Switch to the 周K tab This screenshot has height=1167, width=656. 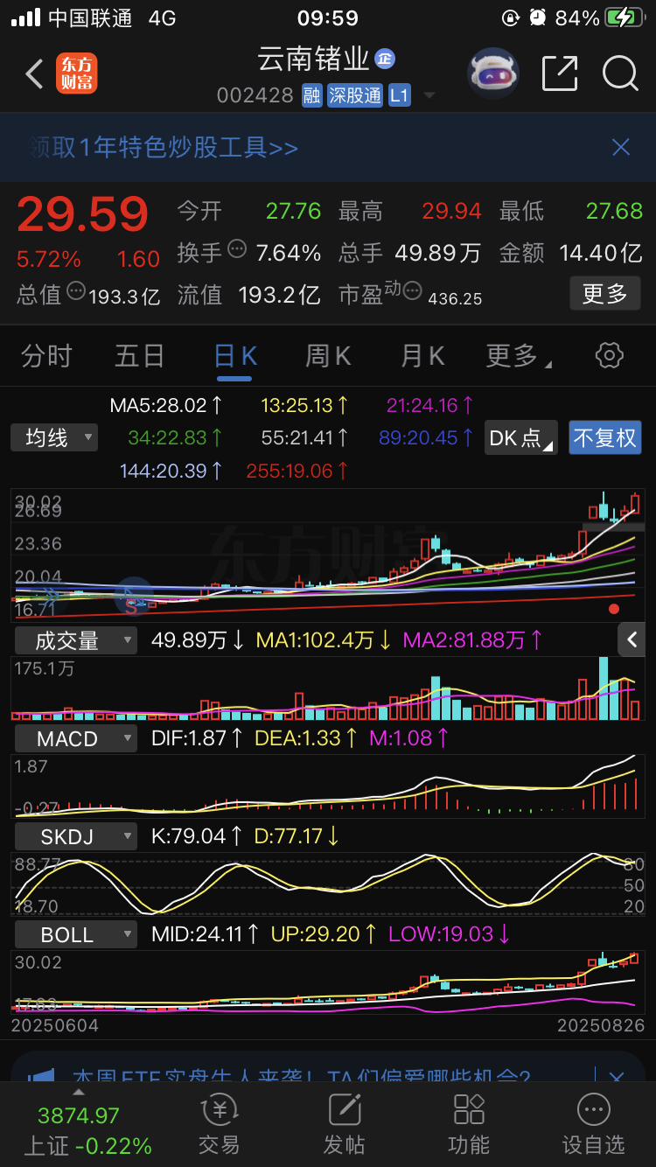(328, 356)
